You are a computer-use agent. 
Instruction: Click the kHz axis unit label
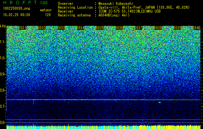3,26
